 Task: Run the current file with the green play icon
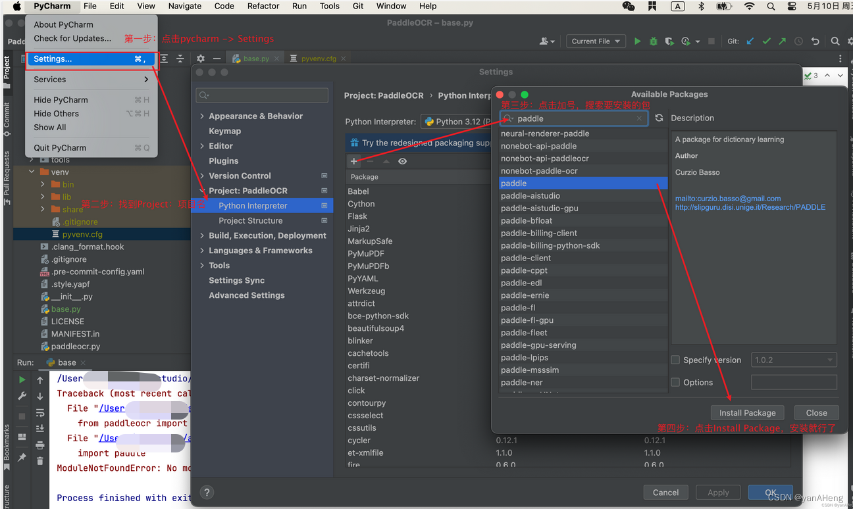point(637,41)
